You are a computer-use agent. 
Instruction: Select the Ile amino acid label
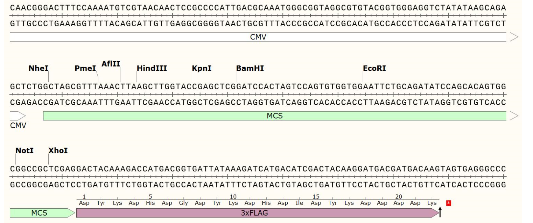point(300,203)
